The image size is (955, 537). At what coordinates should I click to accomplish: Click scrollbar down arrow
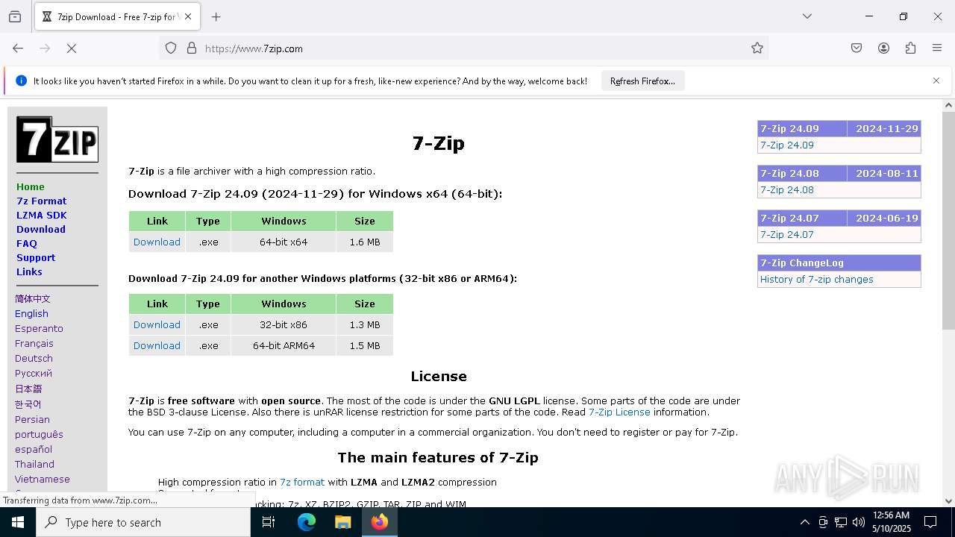pyautogui.click(x=948, y=501)
